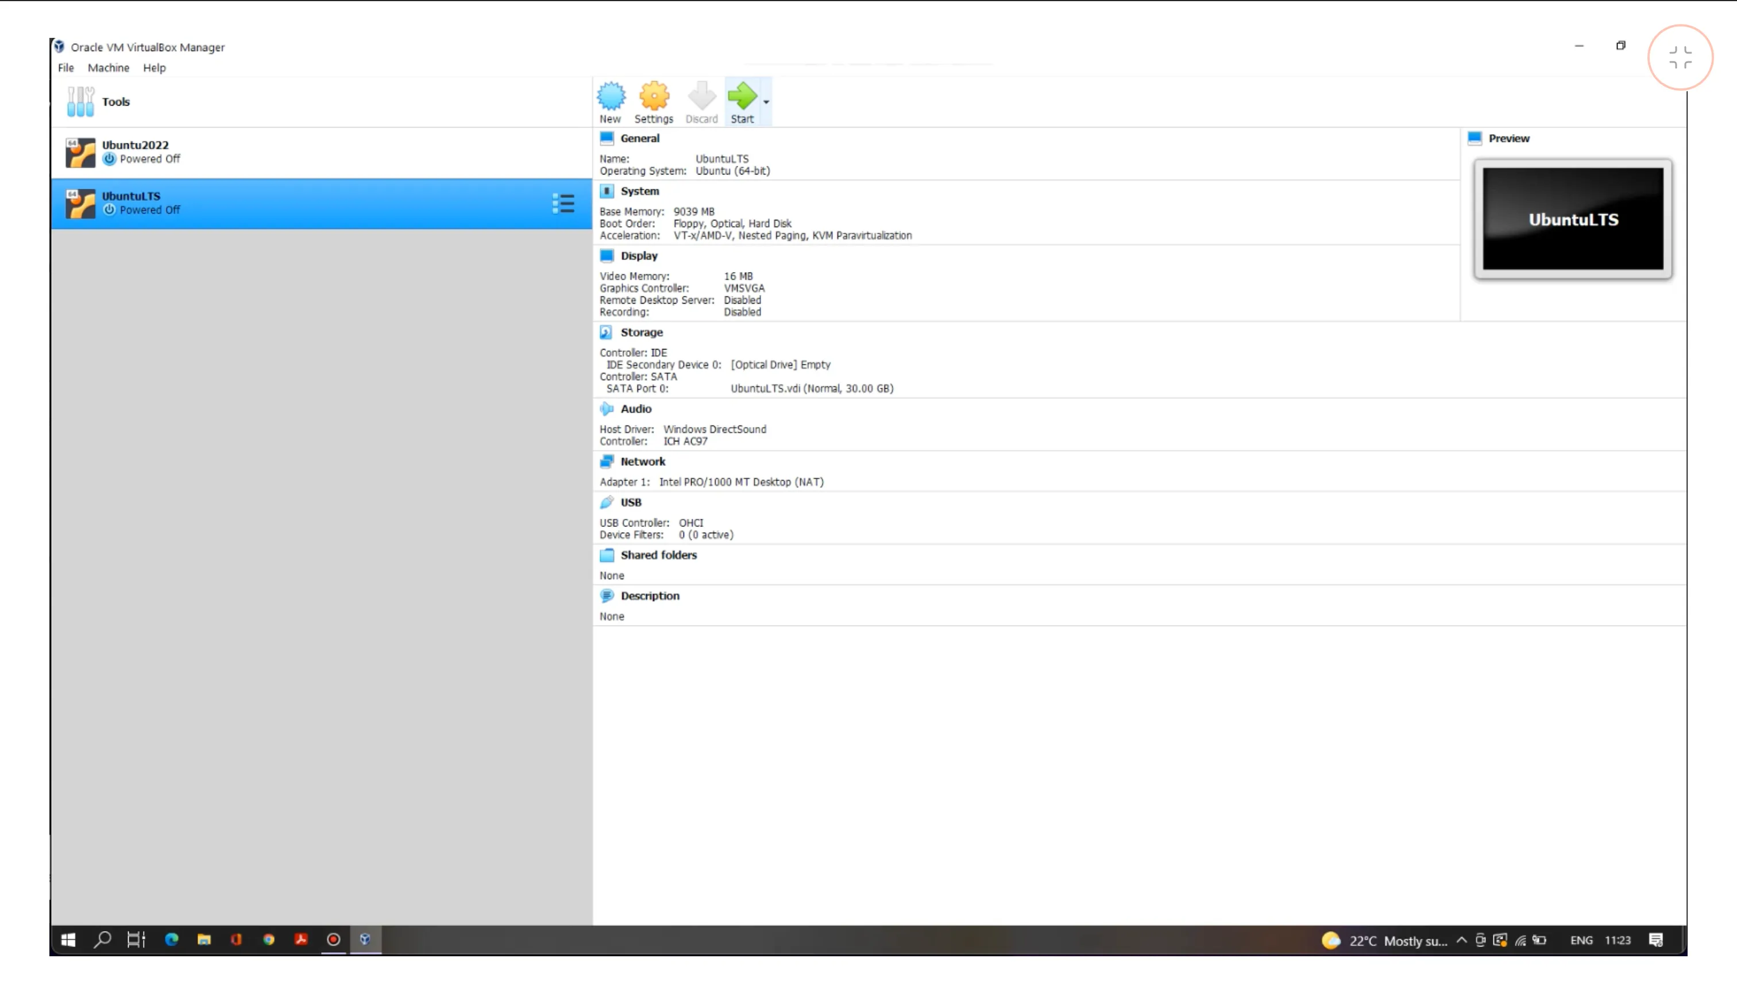Image resolution: width=1737 pixels, height=993 pixels.
Task: Open Windows taskbar search icon
Action: pos(102,940)
